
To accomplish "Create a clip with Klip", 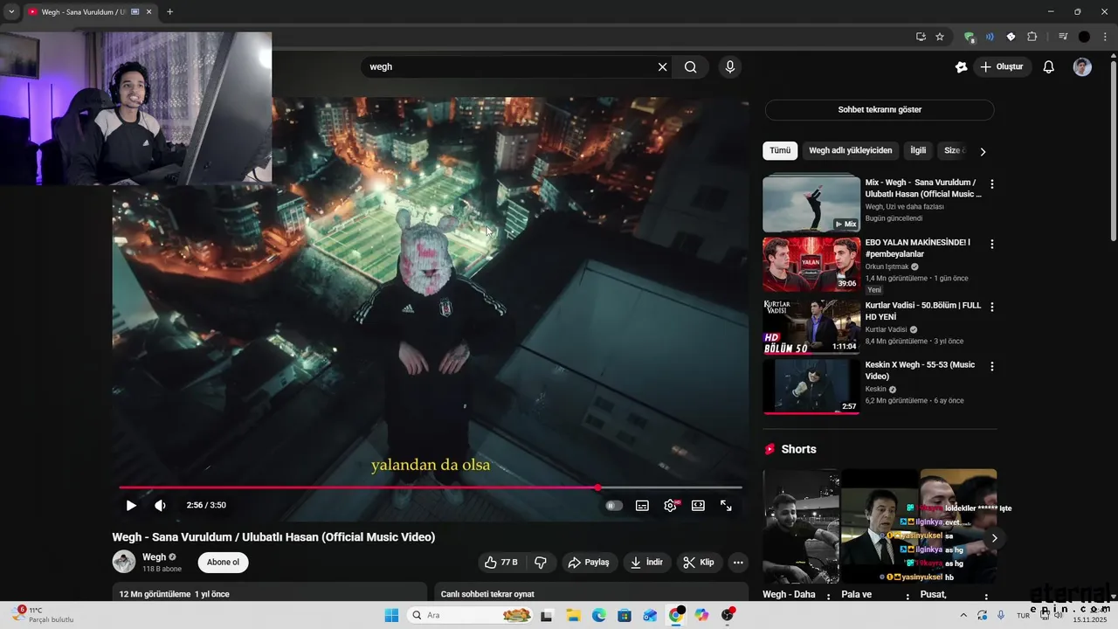I will [x=699, y=563].
